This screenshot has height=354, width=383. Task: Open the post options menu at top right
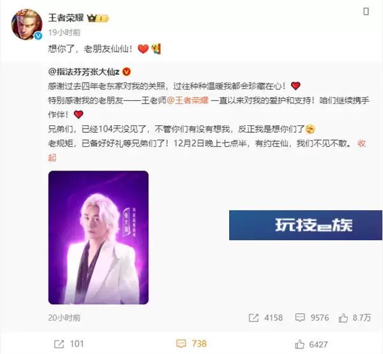pos(366,12)
